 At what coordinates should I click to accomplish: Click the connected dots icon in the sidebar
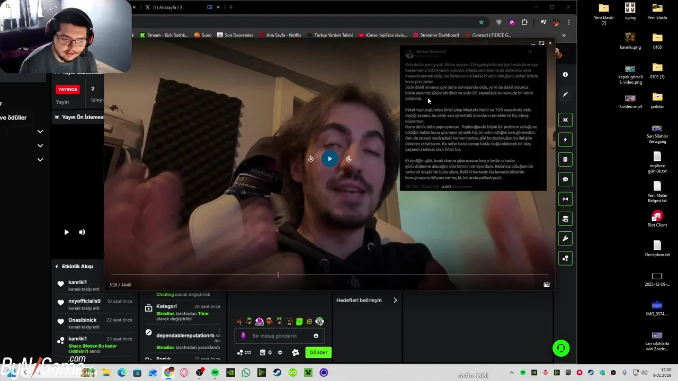click(x=565, y=258)
